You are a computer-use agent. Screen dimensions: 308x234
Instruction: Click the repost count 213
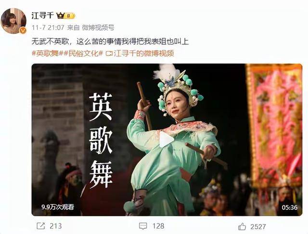pyautogui.click(x=56, y=226)
